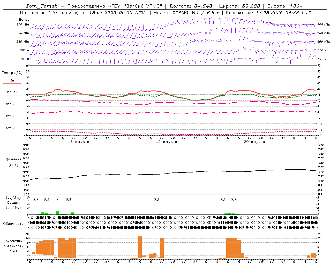Select the Осадки panel label
The image size is (331, 264).
pyautogui.click(x=13, y=203)
